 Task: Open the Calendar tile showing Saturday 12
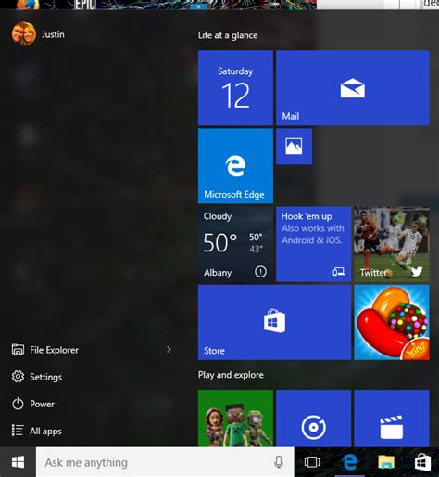click(235, 88)
